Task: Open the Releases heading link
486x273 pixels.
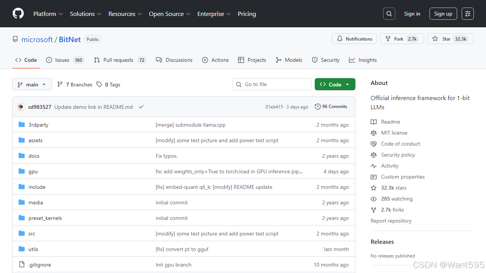Action: click(382, 242)
